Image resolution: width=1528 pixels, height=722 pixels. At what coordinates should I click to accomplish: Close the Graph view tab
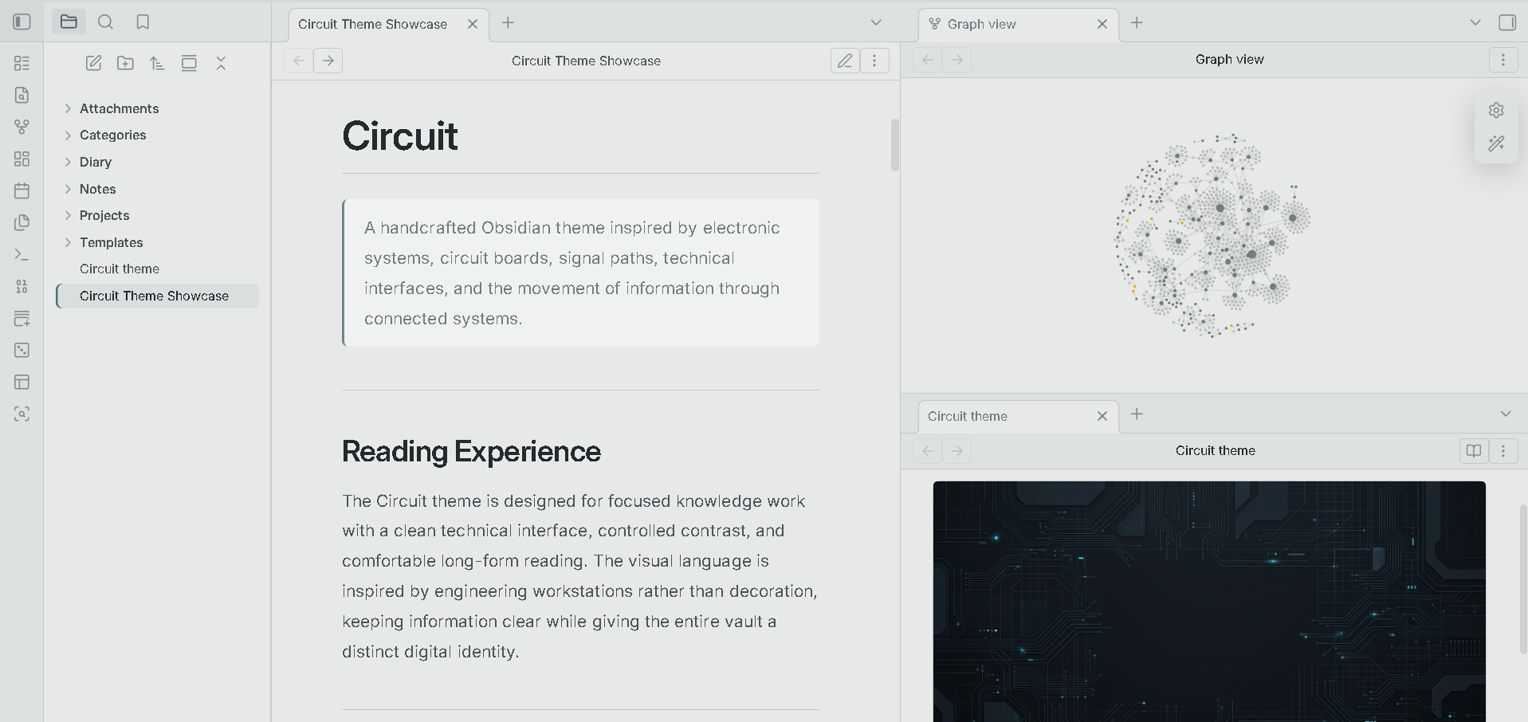tap(1102, 24)
